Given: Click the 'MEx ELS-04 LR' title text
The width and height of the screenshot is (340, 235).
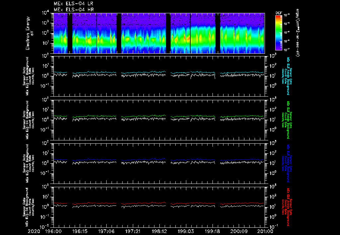Looking at the screenshot, I should [73, 4].
